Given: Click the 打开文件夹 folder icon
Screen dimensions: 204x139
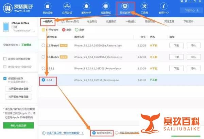Looking at the screenshot, I should point(43,30).
